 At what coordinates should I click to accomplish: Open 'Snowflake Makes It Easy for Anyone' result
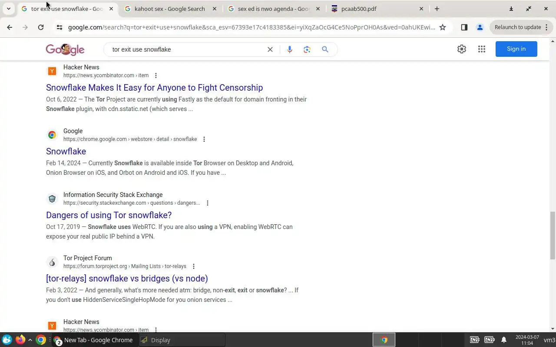154,88
